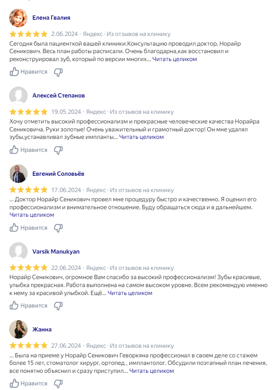The image size is (275, 390).
Task: Expand Евгений Соловьёв's full review
Action: click(x=32, y=215)
